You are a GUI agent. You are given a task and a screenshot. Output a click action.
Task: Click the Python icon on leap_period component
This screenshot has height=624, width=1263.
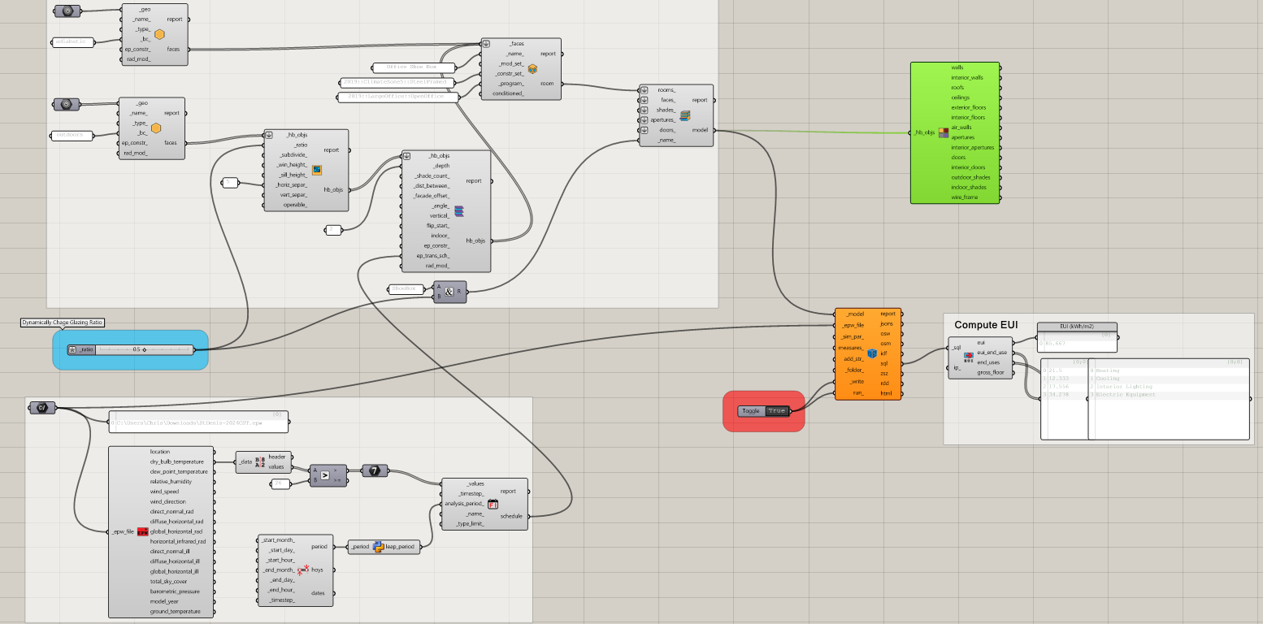point(379,547)
